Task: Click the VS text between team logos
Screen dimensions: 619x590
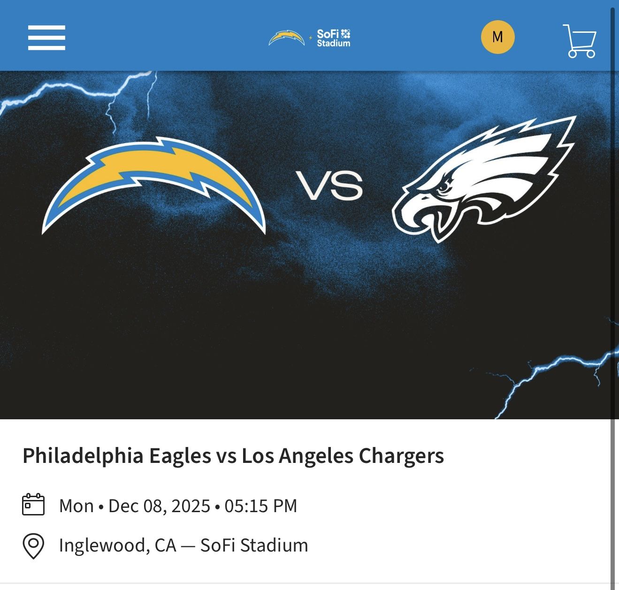Action: click(x=329, y=185)
